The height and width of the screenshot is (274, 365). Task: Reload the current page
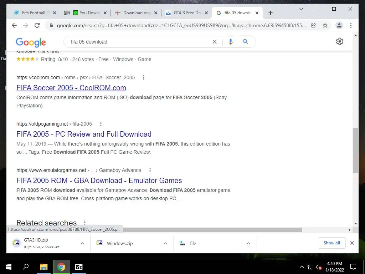click(37, 25)
